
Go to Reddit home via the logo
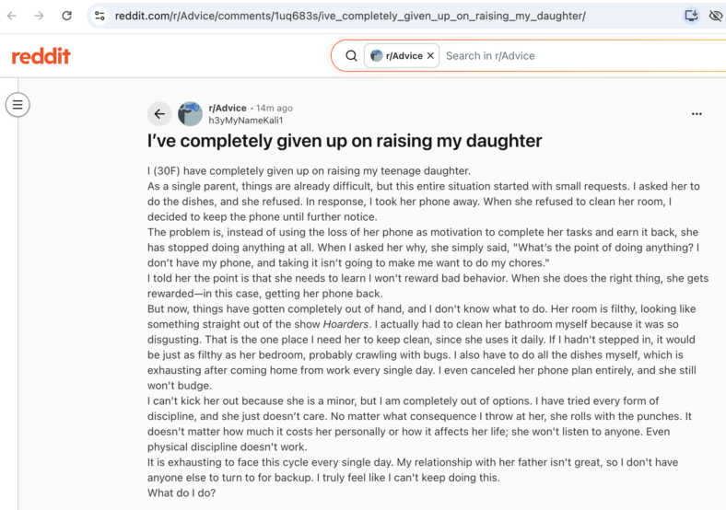(x=41, y=56)
